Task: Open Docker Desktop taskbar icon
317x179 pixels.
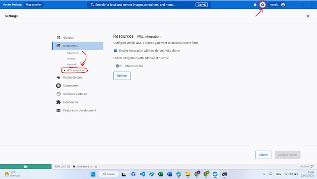Action: 215,174
